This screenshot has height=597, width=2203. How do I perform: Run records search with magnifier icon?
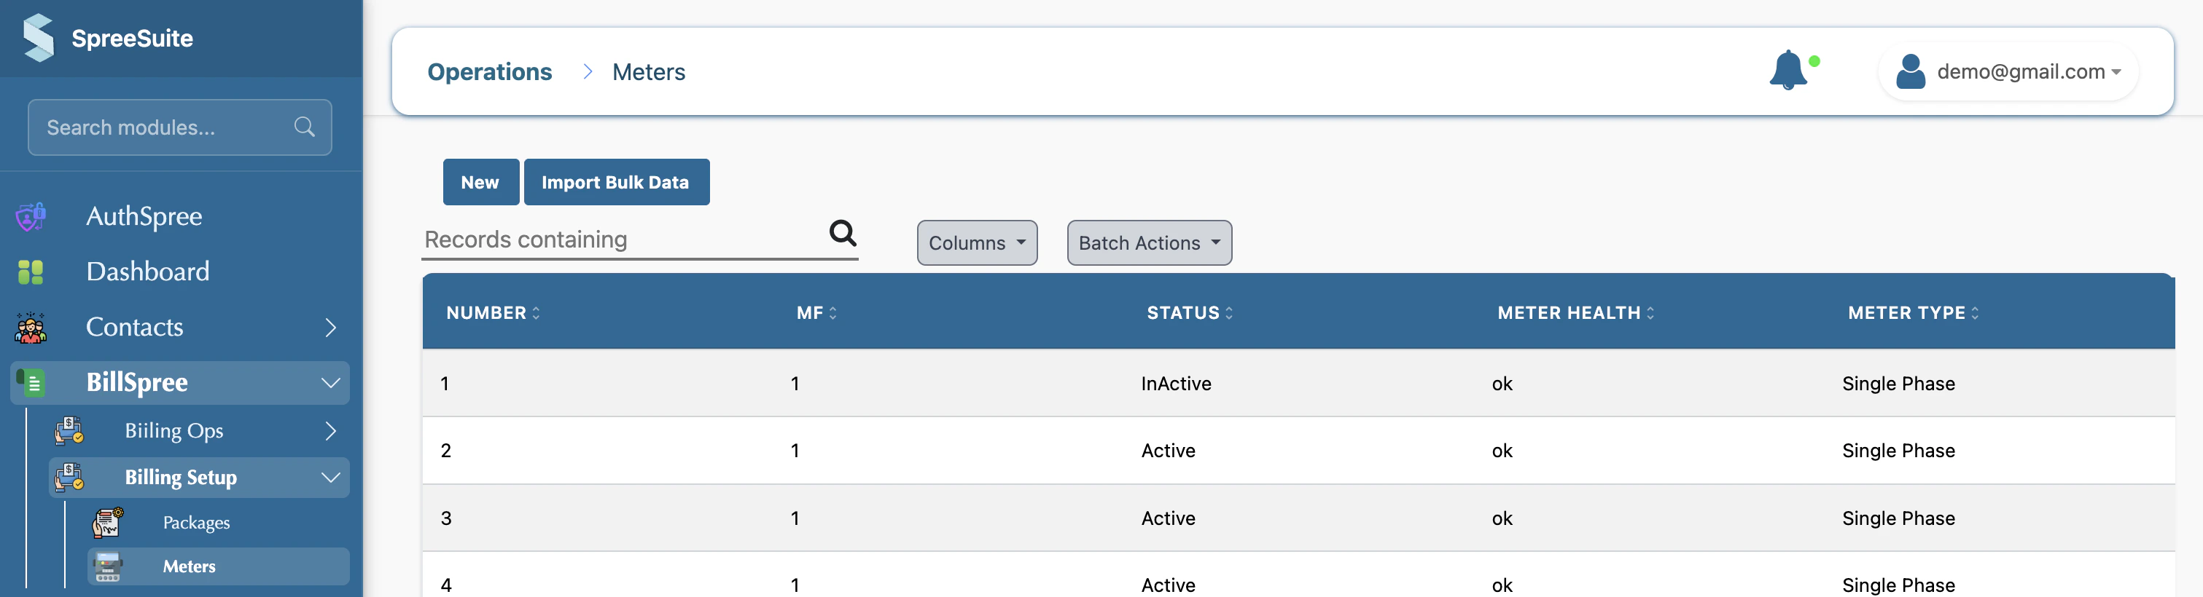(843, 232)
